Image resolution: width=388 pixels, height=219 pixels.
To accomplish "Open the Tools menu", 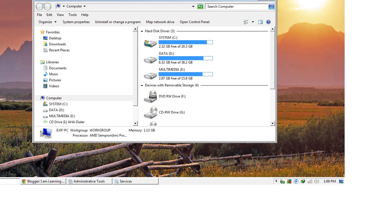I will click(72, 15).
